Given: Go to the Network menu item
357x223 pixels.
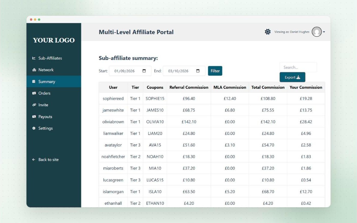Looking at the screenshot, I should click(x=54, y=70).
